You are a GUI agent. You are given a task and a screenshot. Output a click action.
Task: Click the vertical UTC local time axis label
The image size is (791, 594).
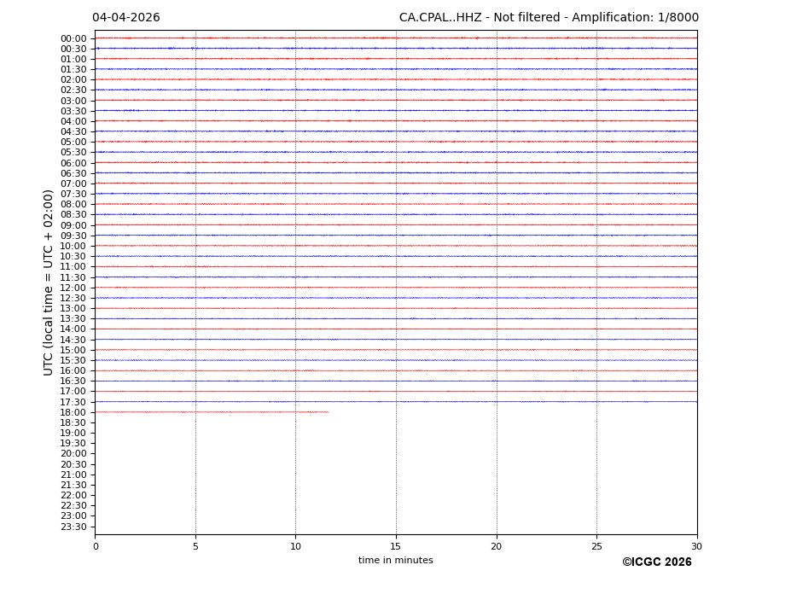point(49,282)
